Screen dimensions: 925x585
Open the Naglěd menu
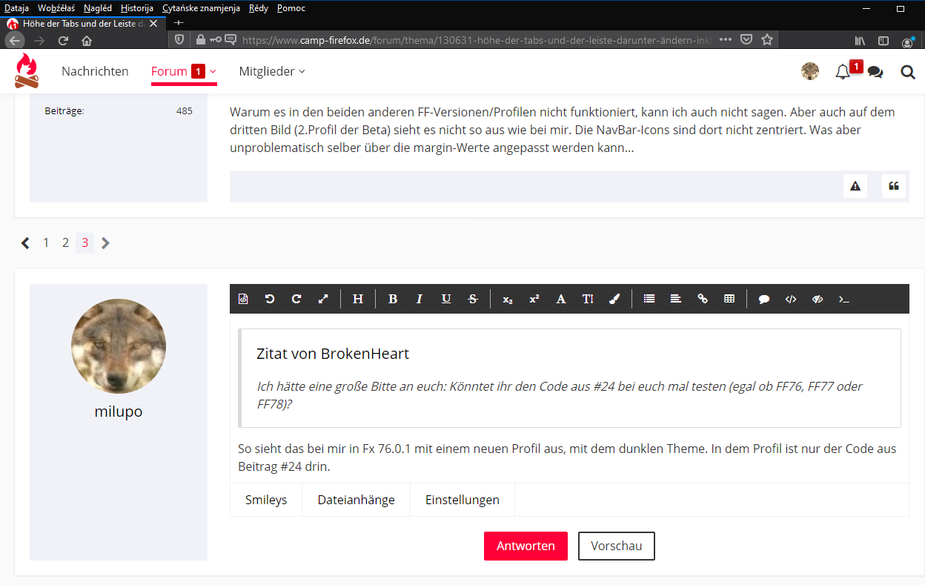click(x=99, y=8)
